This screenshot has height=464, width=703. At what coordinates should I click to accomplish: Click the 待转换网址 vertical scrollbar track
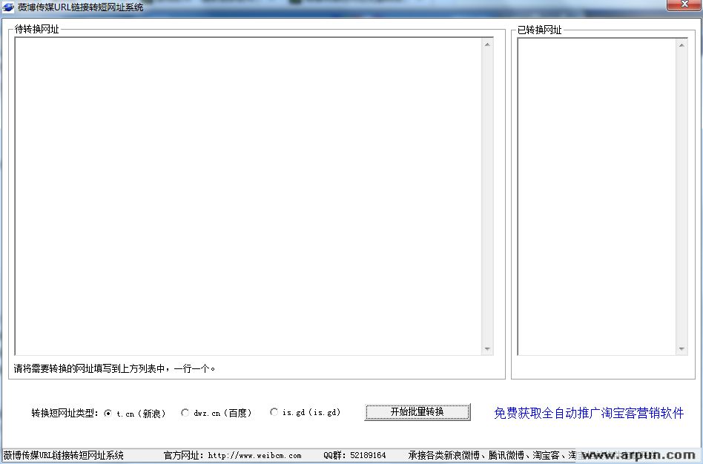[487, 196]
